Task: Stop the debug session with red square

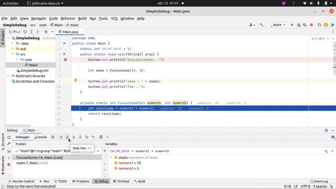Action: point(9,164)
